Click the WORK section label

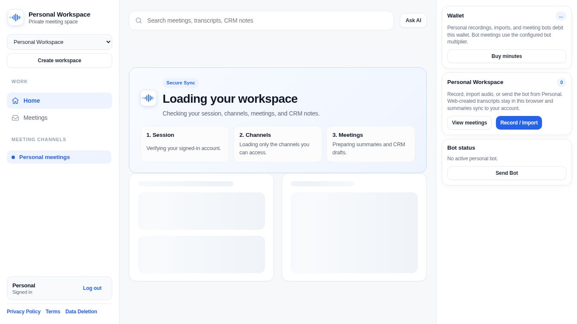click(x=20, y=81)
